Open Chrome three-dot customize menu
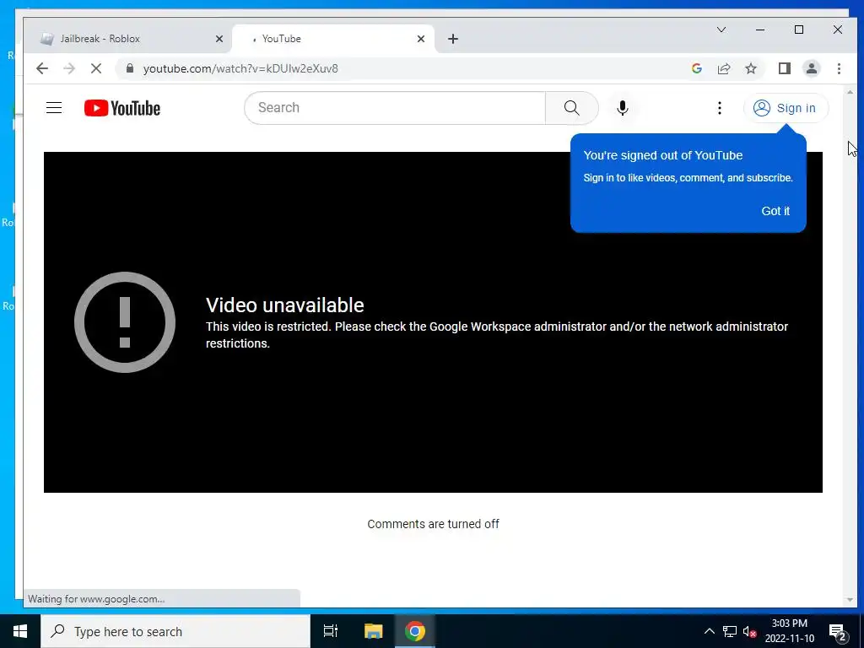864x648 pixels. (x=839, y=68)
